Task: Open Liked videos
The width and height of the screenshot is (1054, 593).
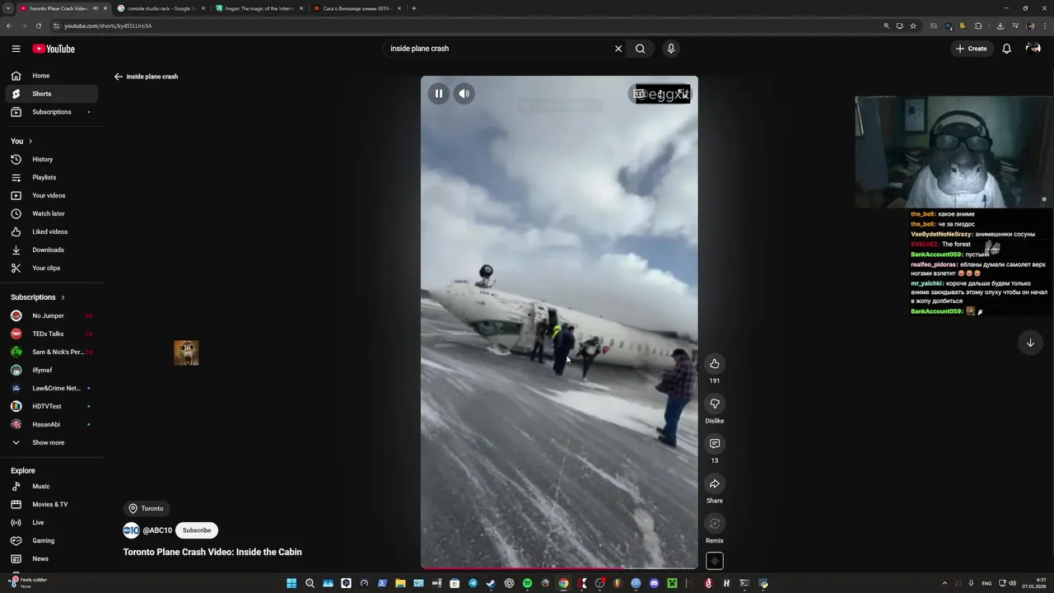Action: (x=52, y=231)
